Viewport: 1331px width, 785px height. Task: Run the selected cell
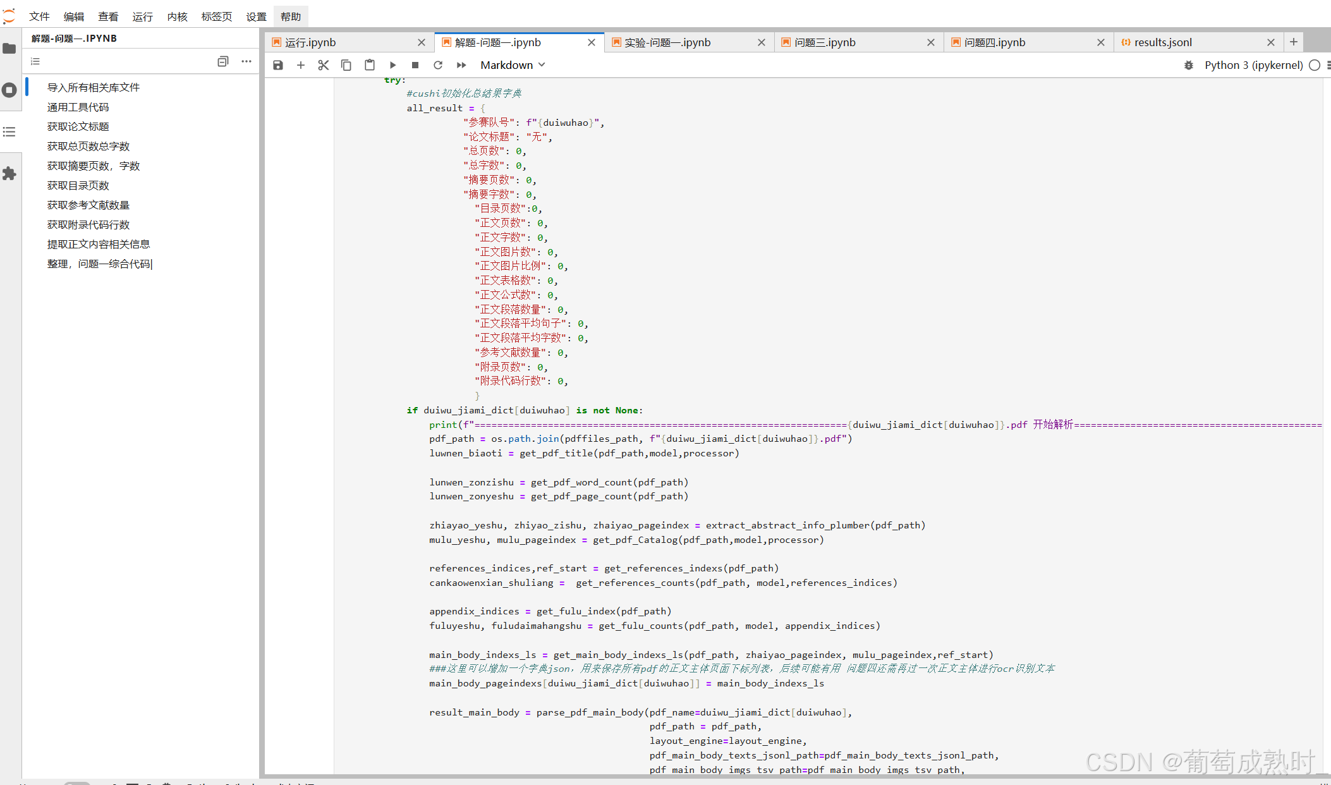point(392,65)
